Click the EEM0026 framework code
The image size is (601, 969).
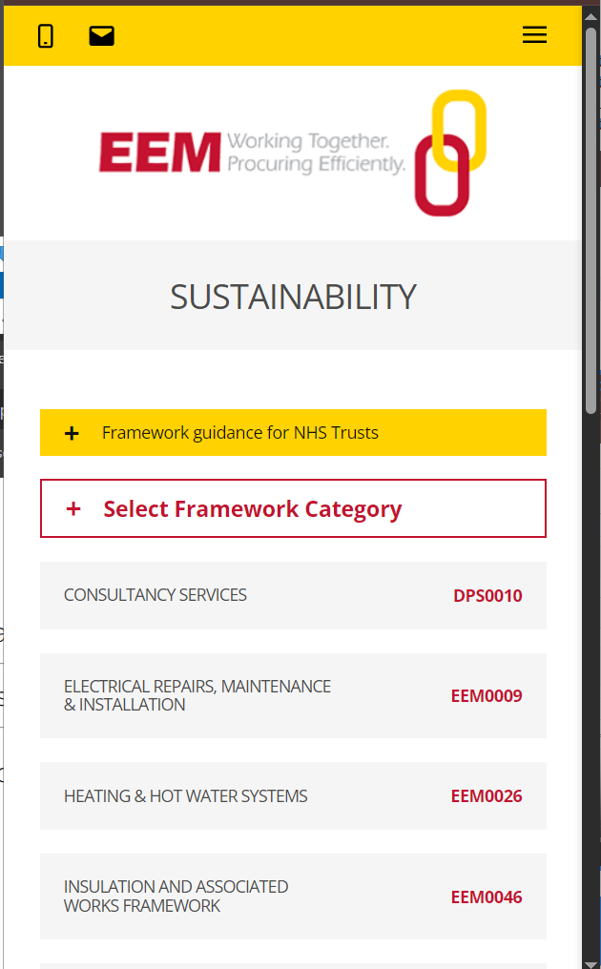pyautogui.click(x=487, y=796)
